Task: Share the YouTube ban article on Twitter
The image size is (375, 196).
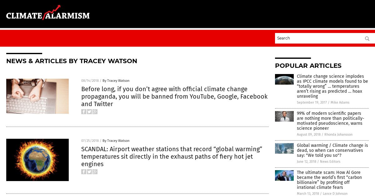Action: point(89,112)
